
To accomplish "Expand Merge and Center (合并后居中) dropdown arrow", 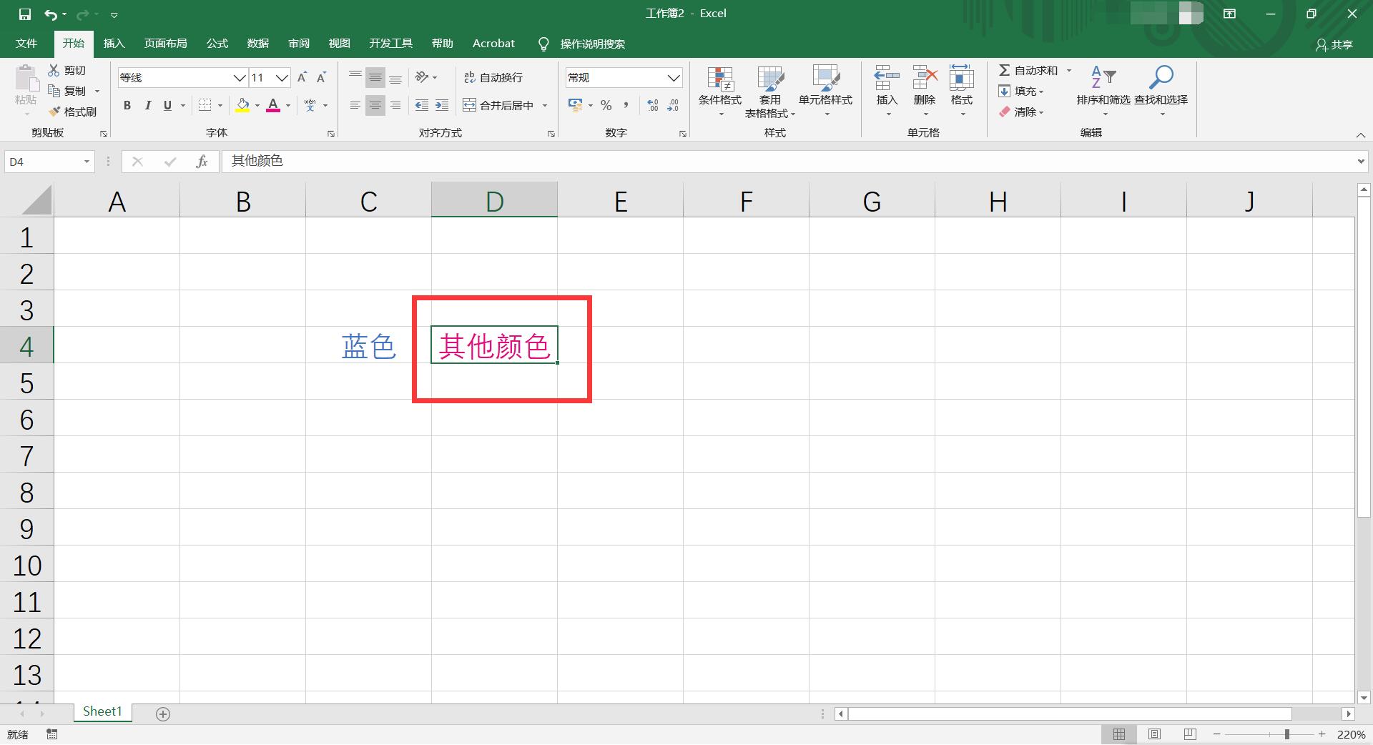I will [545, 105].
